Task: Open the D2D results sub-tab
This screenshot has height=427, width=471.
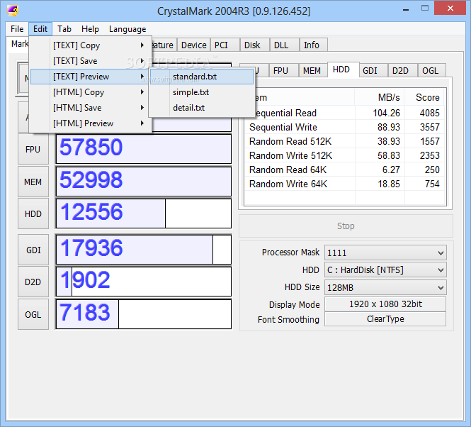Action: click(x=402, y=71)
